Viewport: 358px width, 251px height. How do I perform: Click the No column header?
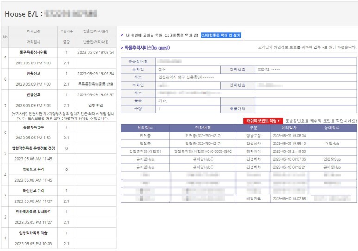tap(5, 37)
